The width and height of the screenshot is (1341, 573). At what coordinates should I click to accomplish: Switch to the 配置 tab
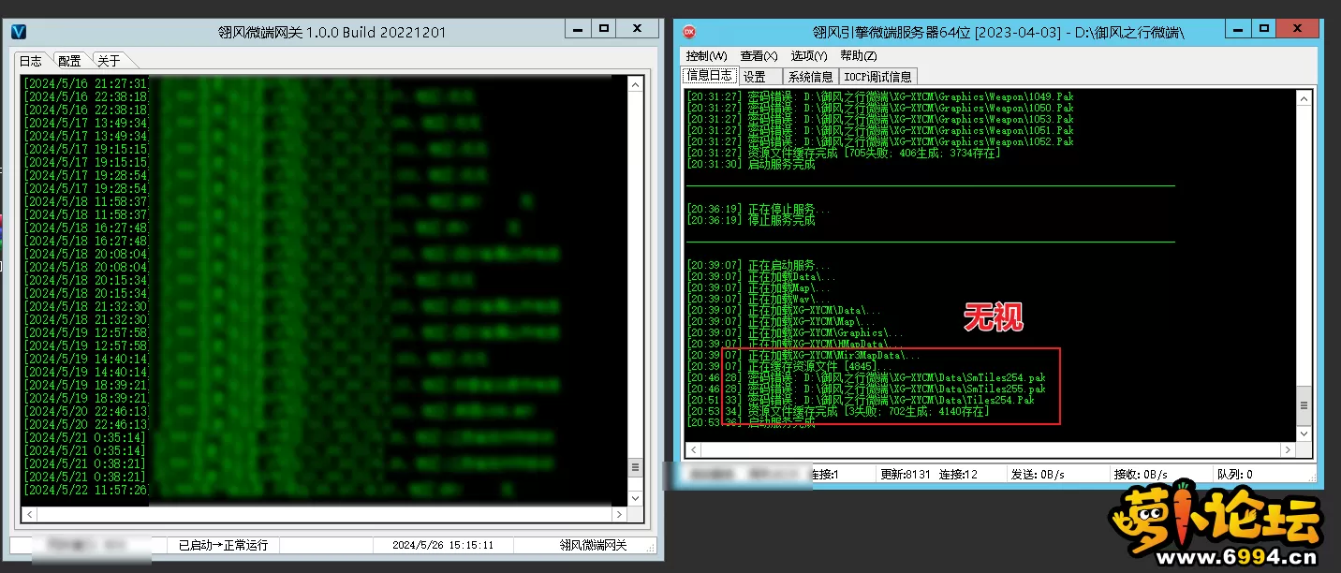pos(69,61)
